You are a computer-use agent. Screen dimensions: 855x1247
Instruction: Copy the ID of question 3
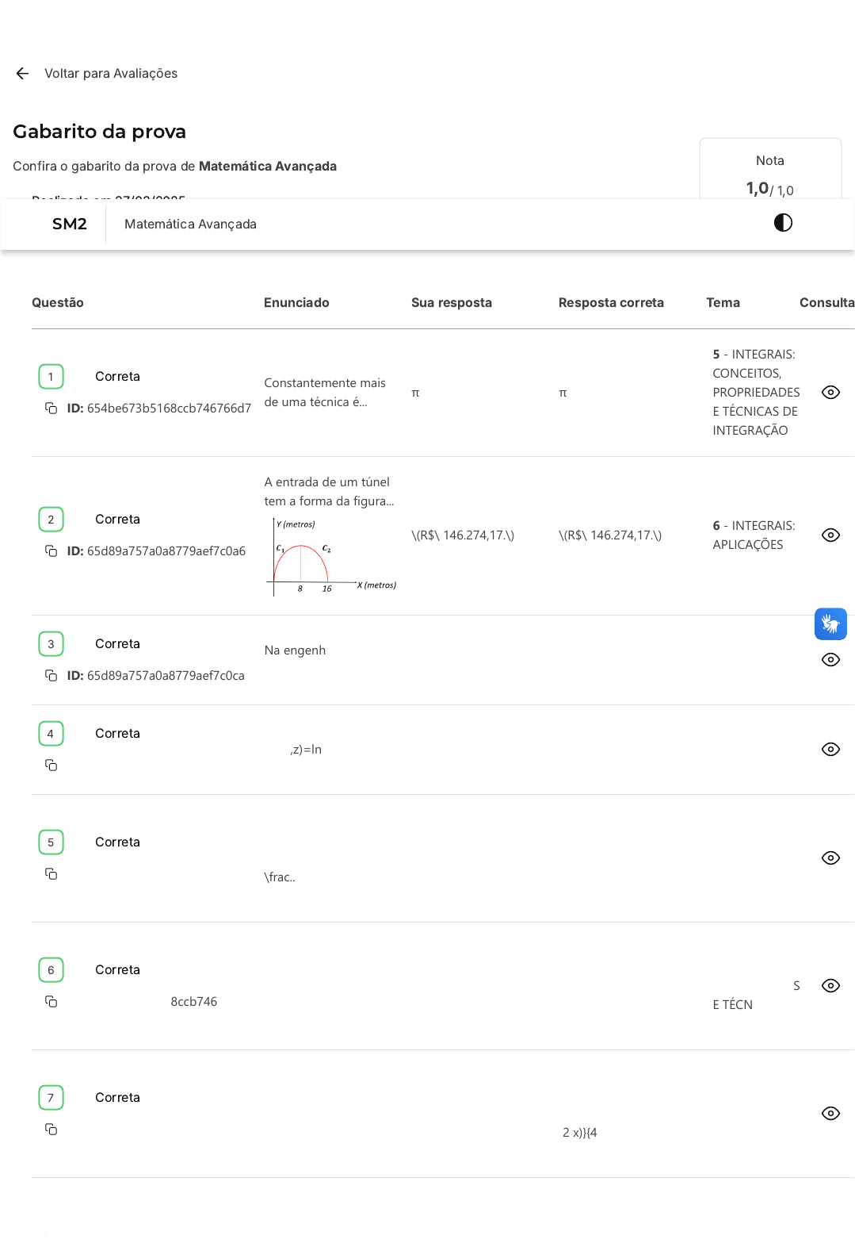[x=52, y=676]
